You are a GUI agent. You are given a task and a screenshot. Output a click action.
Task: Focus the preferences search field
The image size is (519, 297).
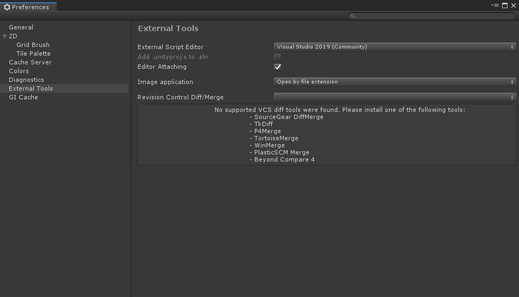click(x=434, y=16)
